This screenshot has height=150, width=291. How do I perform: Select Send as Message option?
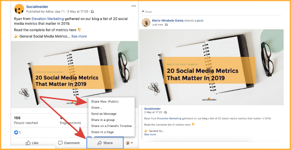(x=104, y=114)
